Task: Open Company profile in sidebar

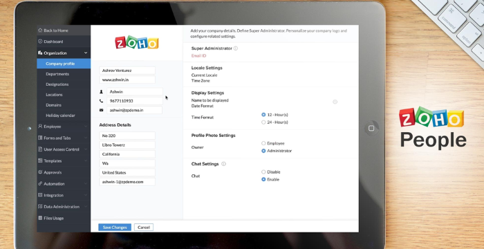Action: pos(64,64)
